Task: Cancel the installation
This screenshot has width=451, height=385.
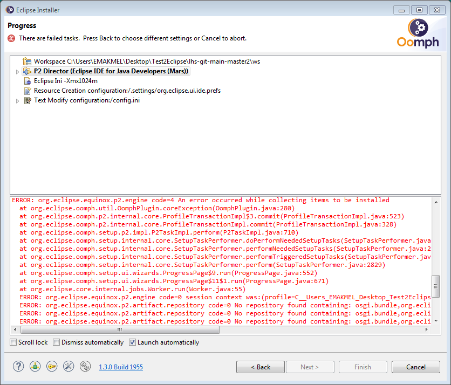Action: tap(416, 367)
